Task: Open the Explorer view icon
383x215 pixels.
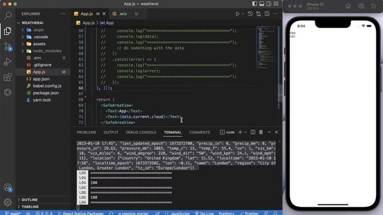Action: click(8, 31)
